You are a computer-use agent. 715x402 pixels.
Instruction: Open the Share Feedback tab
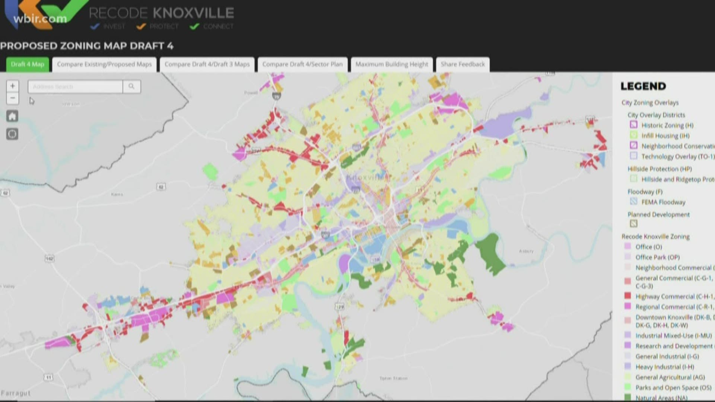pos(463,64)
